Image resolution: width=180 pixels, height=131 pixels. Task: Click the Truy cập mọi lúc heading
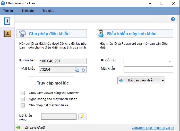pos(53,83)
